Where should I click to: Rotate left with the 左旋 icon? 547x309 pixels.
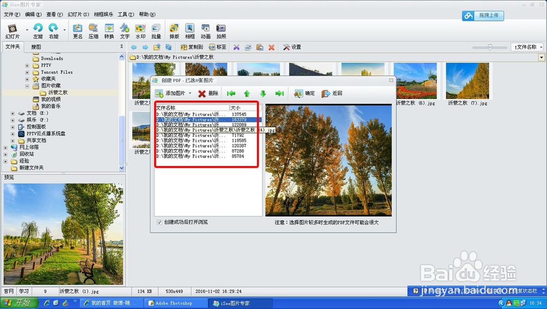tap(38, 31)
